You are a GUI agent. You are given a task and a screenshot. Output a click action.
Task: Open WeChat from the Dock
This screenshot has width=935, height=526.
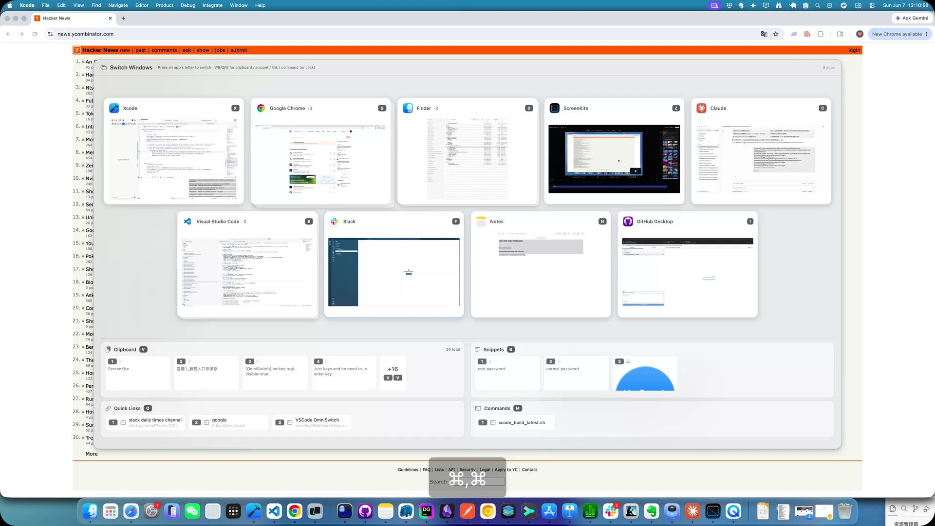pos(192,511)
